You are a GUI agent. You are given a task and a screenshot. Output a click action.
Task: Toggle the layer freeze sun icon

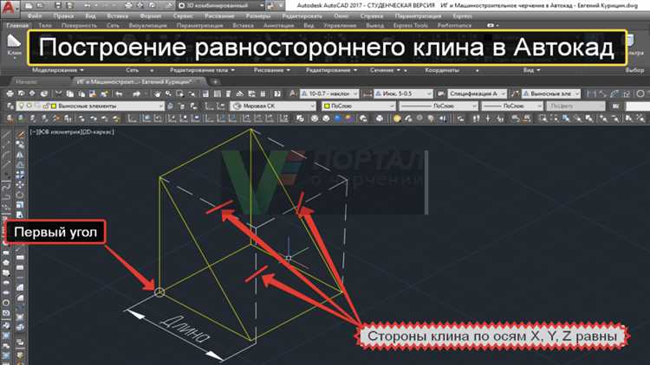29,106
